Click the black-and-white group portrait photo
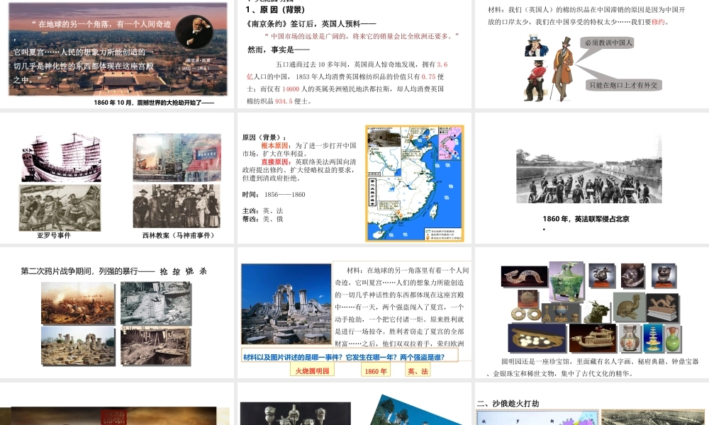709x425 pixels. coord(177,206)
